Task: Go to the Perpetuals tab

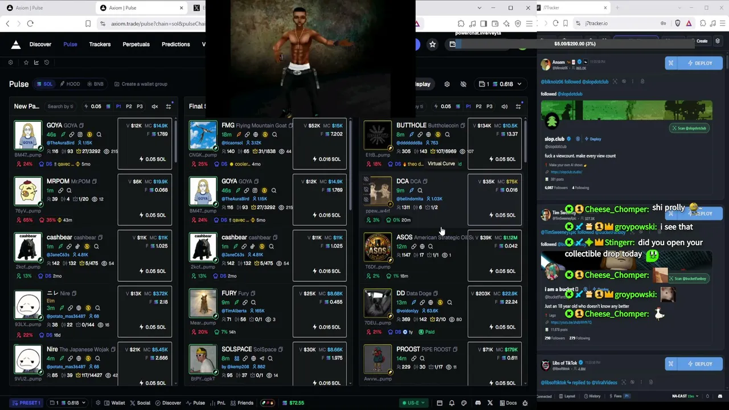Action: click(x=136, y=44)
